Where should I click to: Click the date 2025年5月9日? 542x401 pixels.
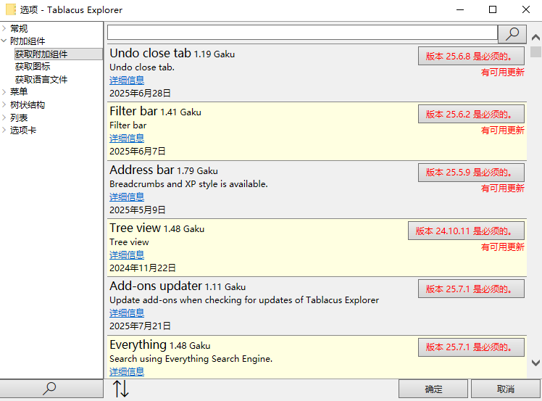pyautogui.click(x=137, y=210)
